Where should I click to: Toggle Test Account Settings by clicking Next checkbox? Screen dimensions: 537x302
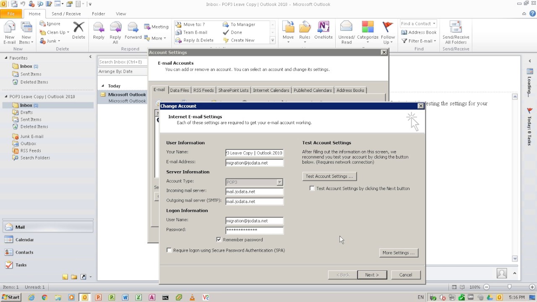pos(312,188)
